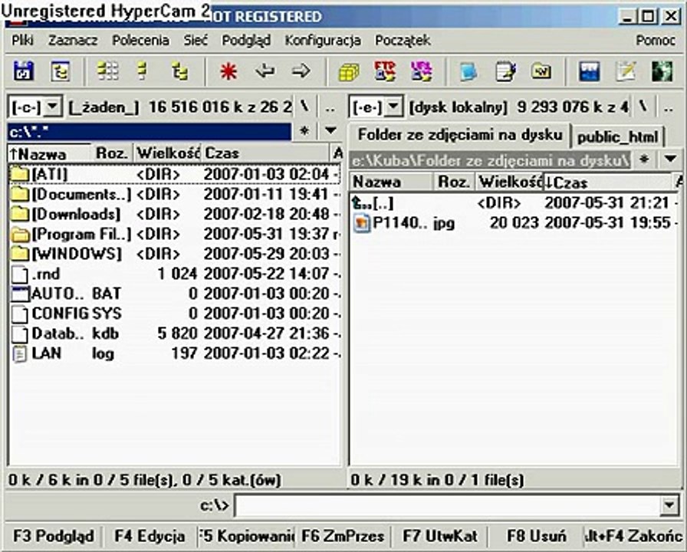Viewport: 687px width, 552px height.
Task: Click the F3 Podgląd button
Action: [x=54, y=536]
